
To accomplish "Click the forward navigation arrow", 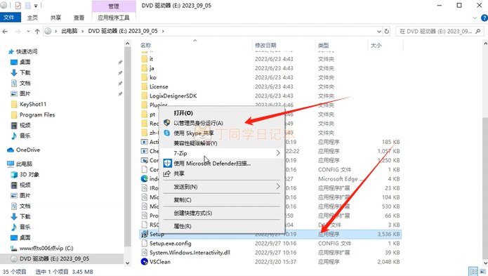I will 18,32.
